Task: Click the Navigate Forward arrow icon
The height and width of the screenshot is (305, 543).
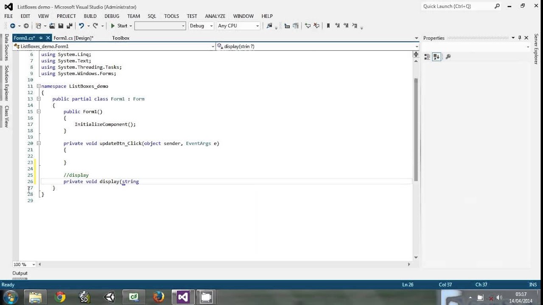Action: click(26, 26)
